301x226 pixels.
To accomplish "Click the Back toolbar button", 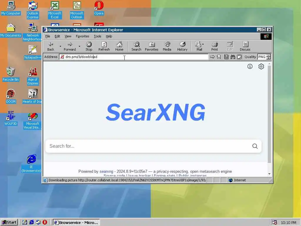I will (51, 46).
